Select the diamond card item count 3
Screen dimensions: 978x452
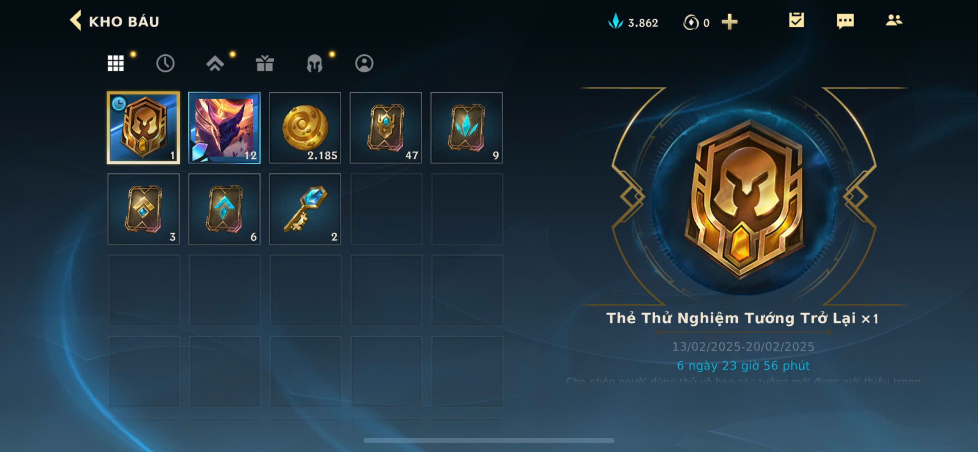pos(143,209)
